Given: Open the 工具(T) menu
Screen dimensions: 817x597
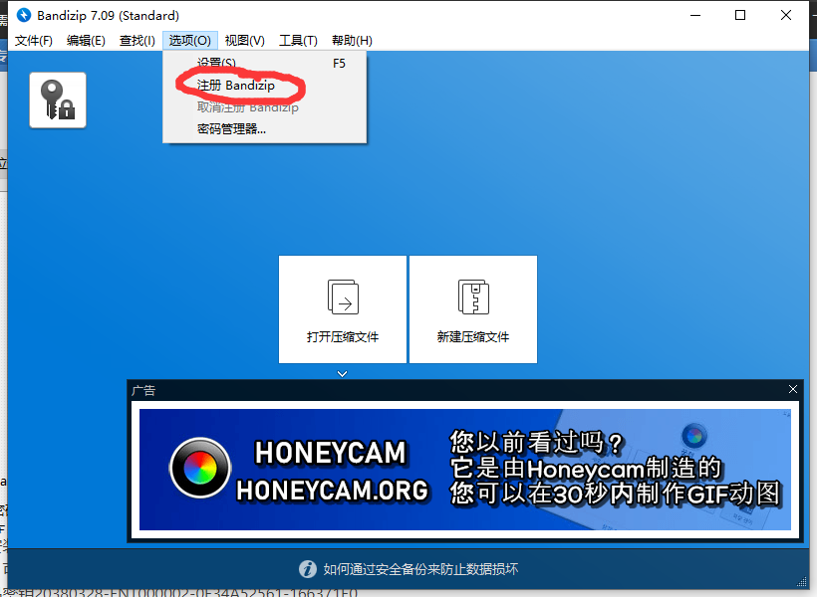Looking at the screenshot, I should [298, 41].
